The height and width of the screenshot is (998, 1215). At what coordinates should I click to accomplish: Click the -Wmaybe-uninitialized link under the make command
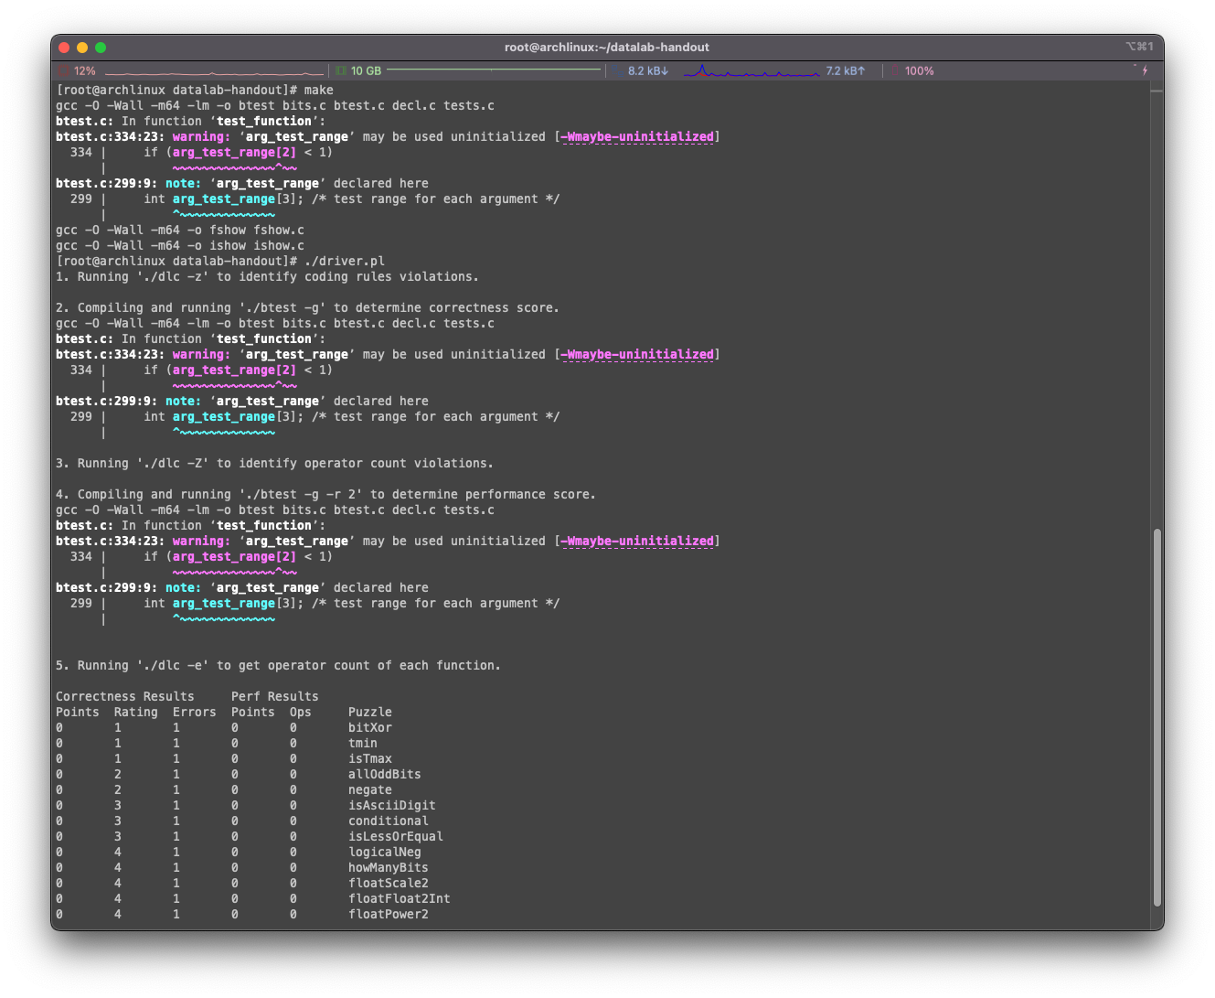(637, 136)
